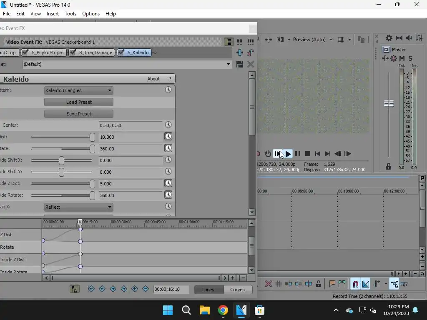427x320 pixels.
Task: Open the View menu
Action: click(36, 14)
